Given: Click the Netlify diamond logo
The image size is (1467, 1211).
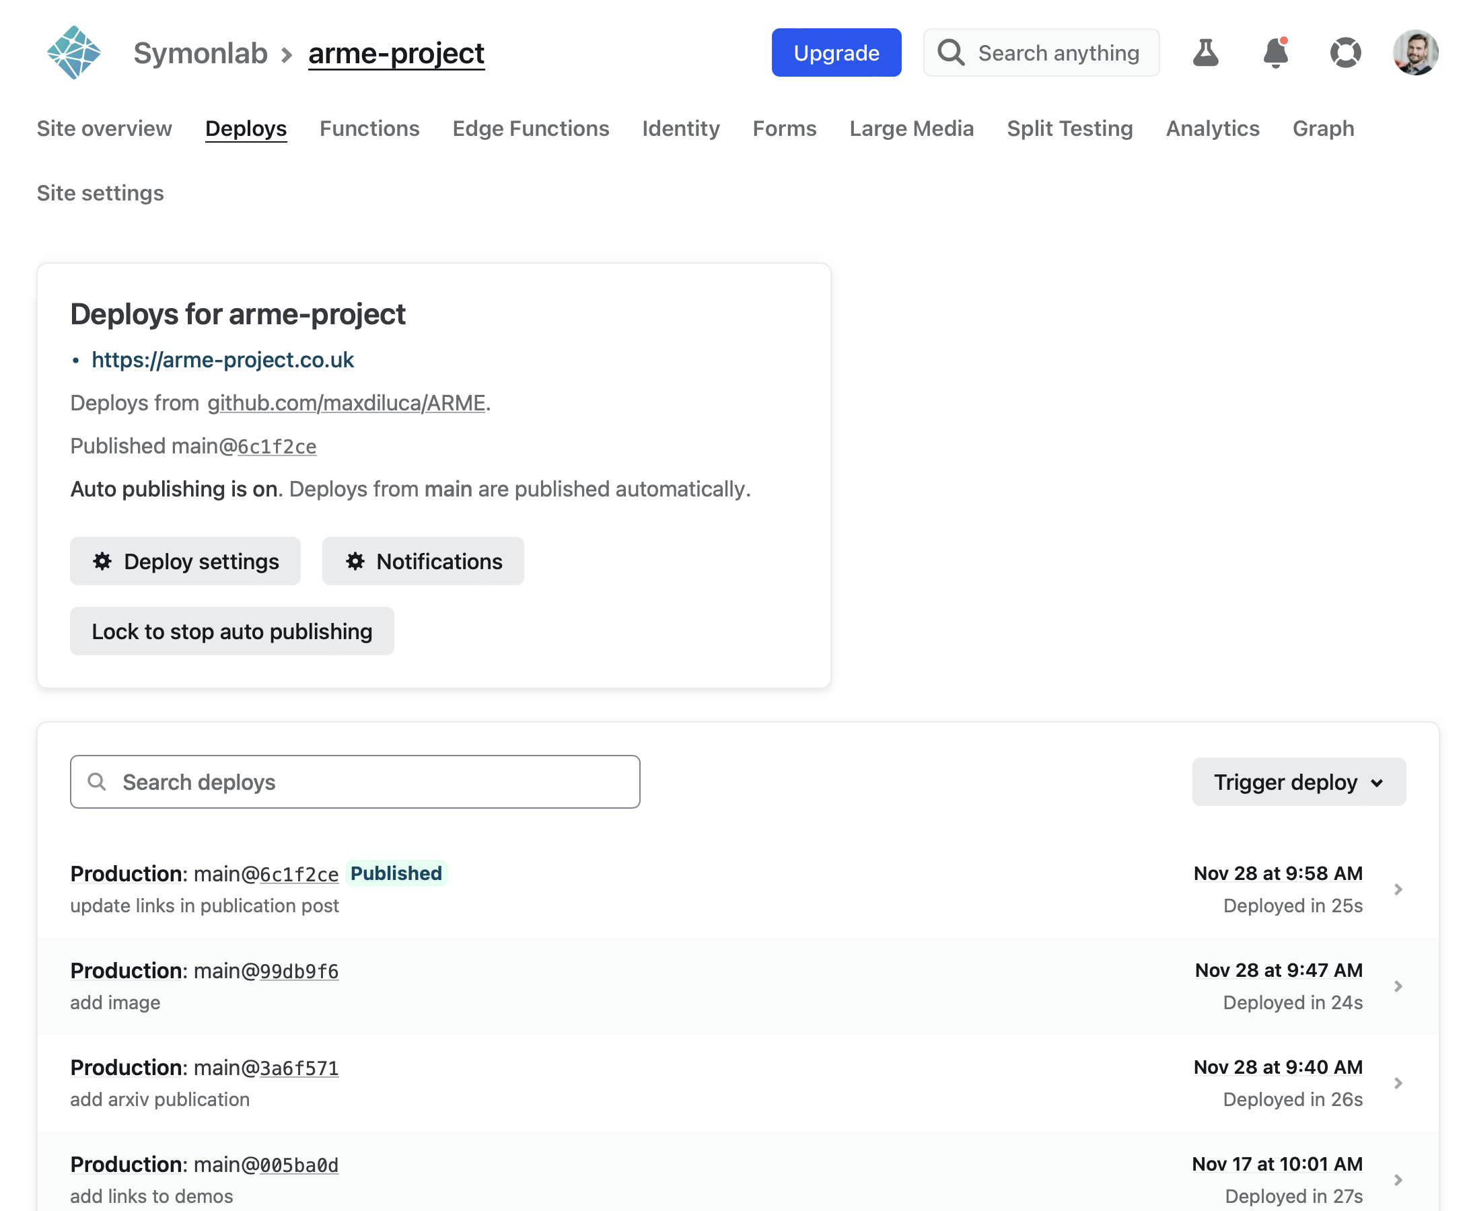Looking at the screenshot, I should coord(73,52).
